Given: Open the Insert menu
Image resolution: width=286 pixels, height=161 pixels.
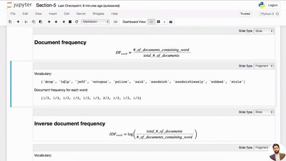Looking at the screenshot, I should tap(53, 14).
